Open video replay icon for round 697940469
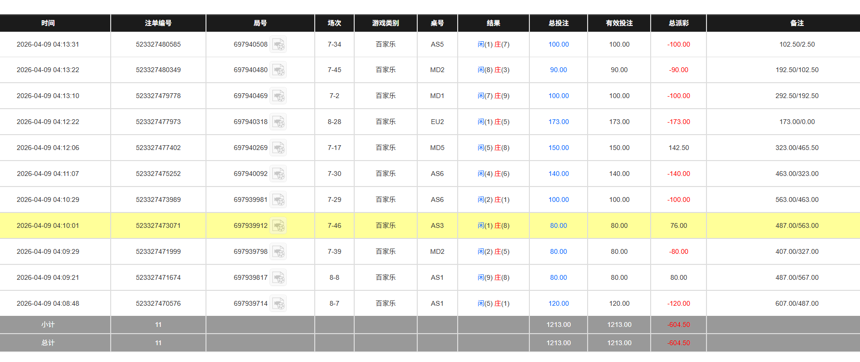This screenshot has width=860, height=362. [278, 96]
